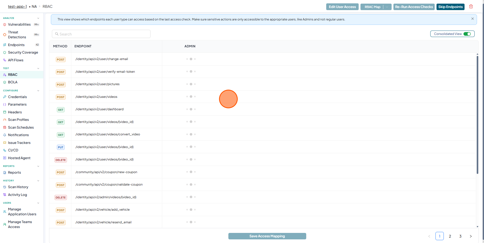Screen dimensions: 484x243
Task: Click the table vertical scrollbar thumb
Action: coord(478,114)
